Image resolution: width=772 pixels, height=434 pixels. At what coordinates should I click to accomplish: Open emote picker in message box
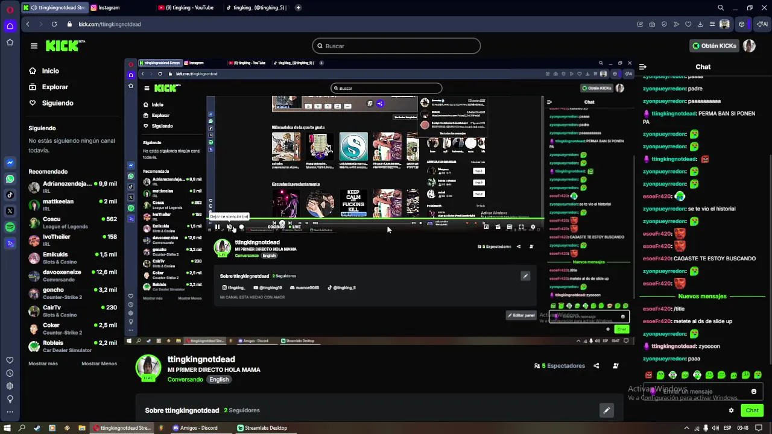tap(753, 391)
